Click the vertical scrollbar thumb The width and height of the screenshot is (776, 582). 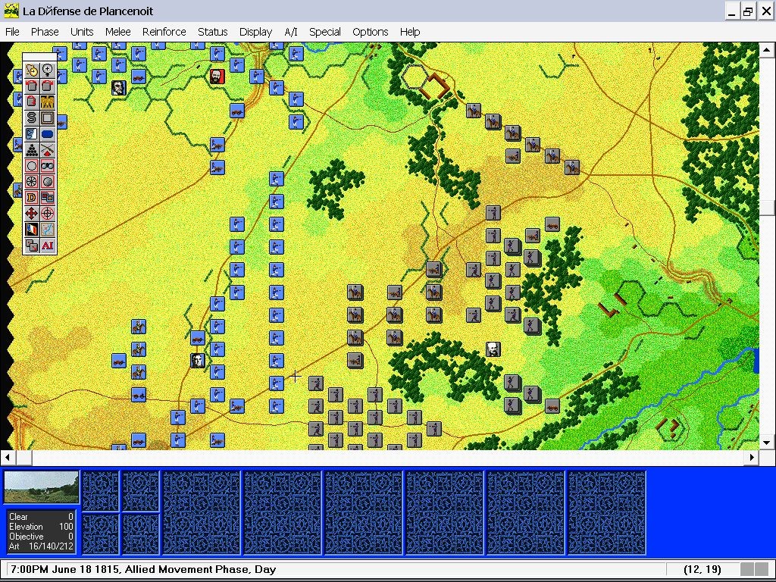[767, 208]
